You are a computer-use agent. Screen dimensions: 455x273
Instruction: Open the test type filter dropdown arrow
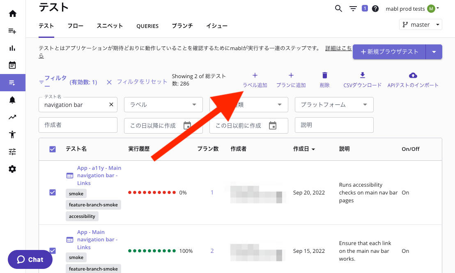point(279,104)
